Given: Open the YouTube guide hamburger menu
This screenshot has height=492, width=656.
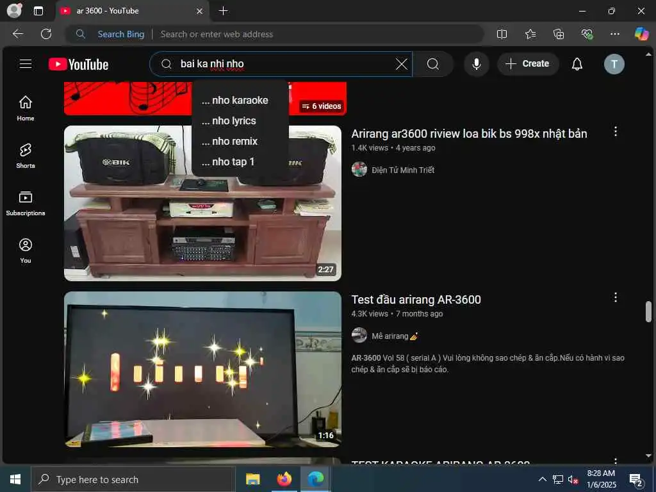Looking at the screenshot, I should (26, 63).
